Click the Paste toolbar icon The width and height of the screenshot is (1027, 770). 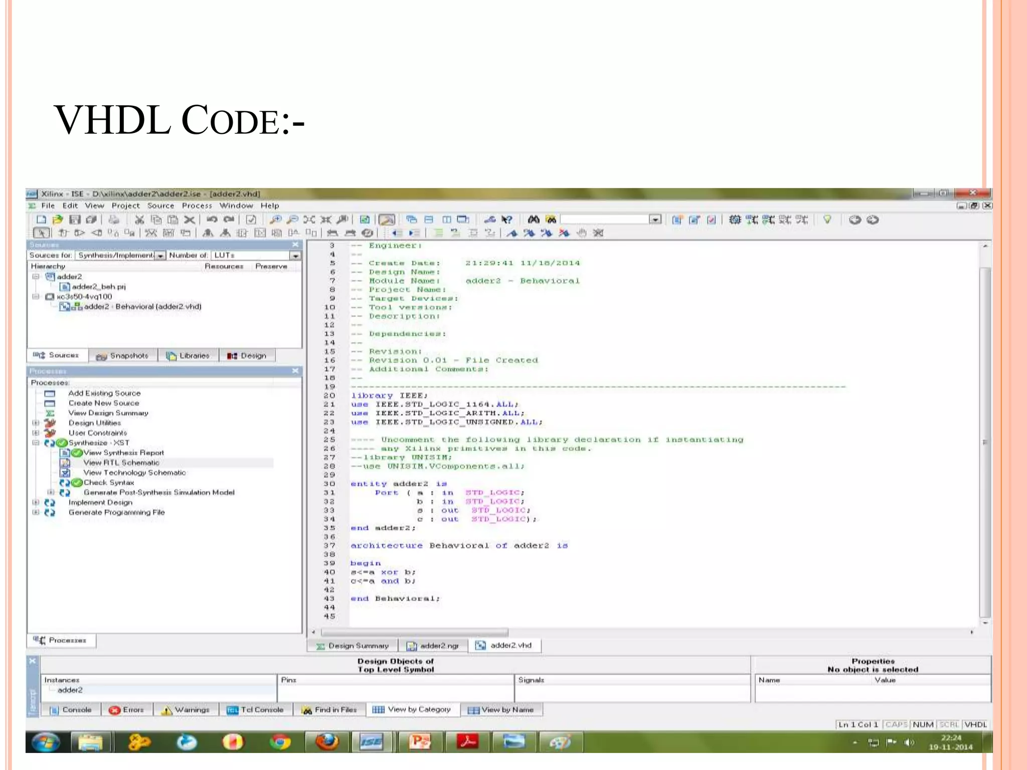[x=173, y=220]
